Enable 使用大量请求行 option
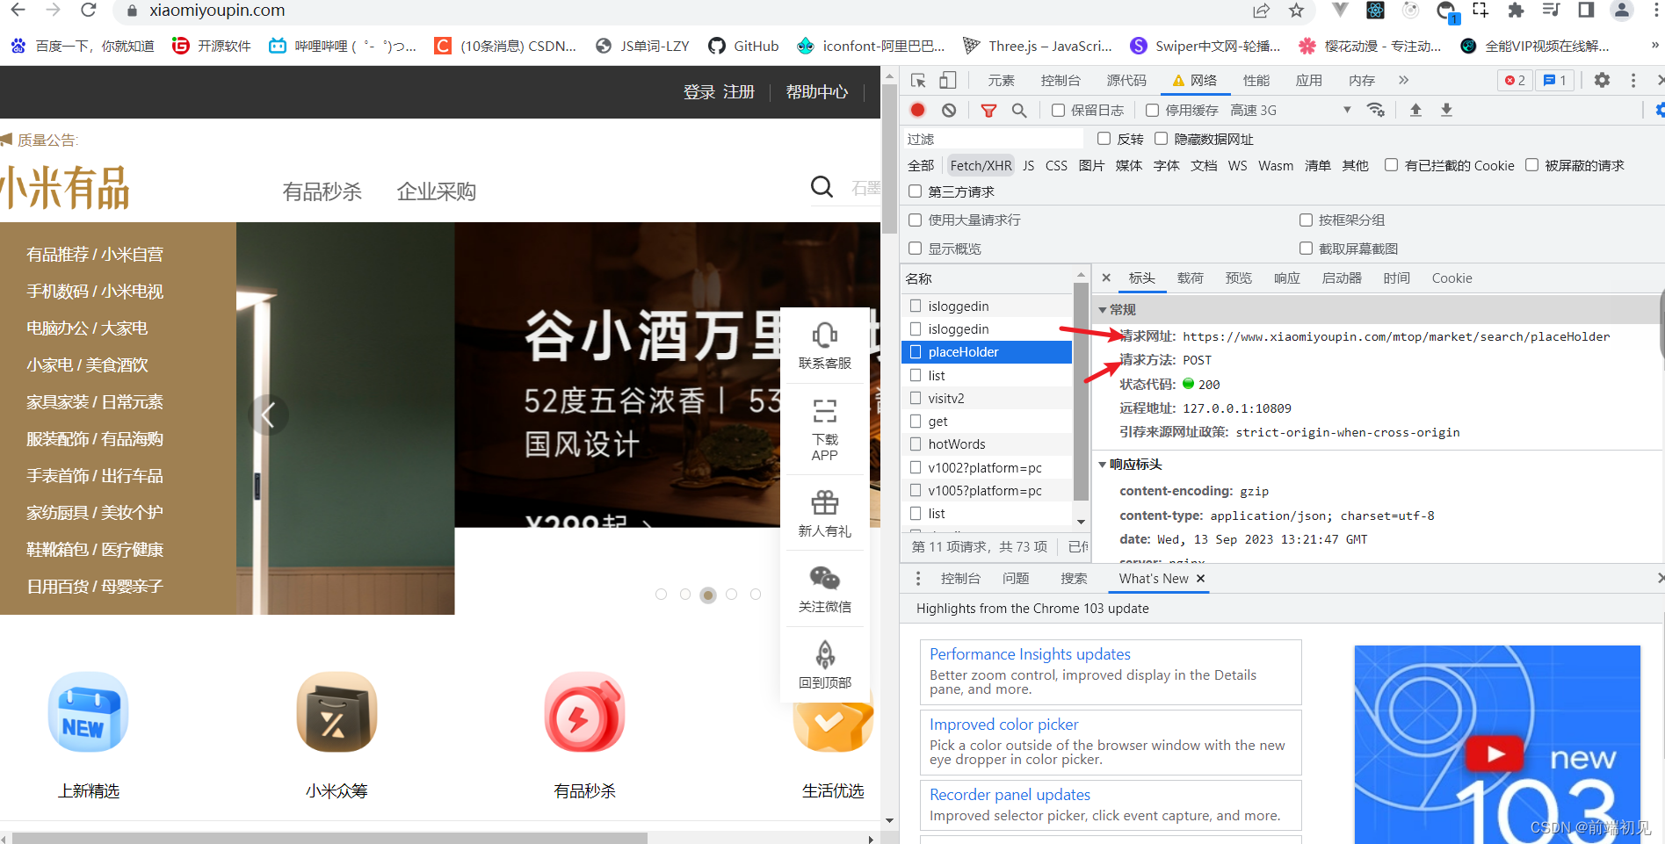This screenshot has height=844, width=1665. point(916,220)
